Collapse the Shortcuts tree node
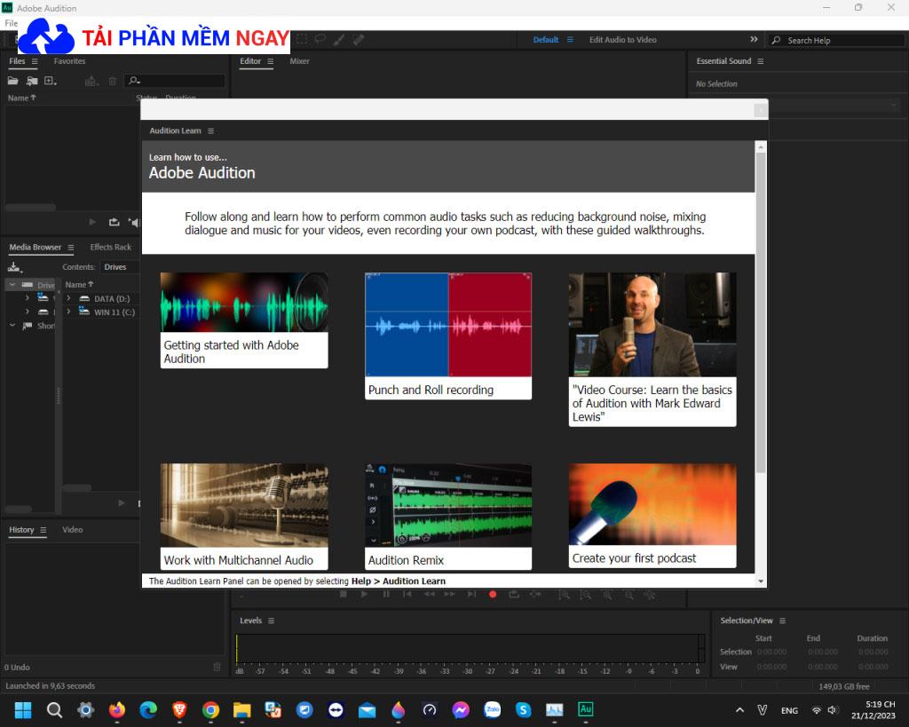Image resolution: width=909 pixels, height=727 pixels. pos(12,325)
